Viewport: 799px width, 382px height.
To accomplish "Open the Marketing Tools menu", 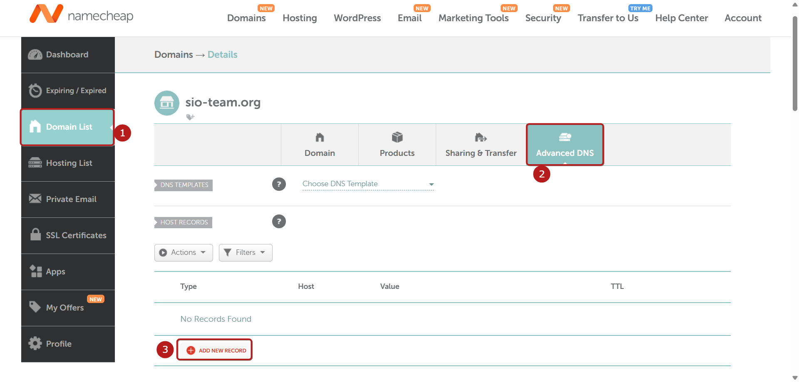I will (474, 18).
